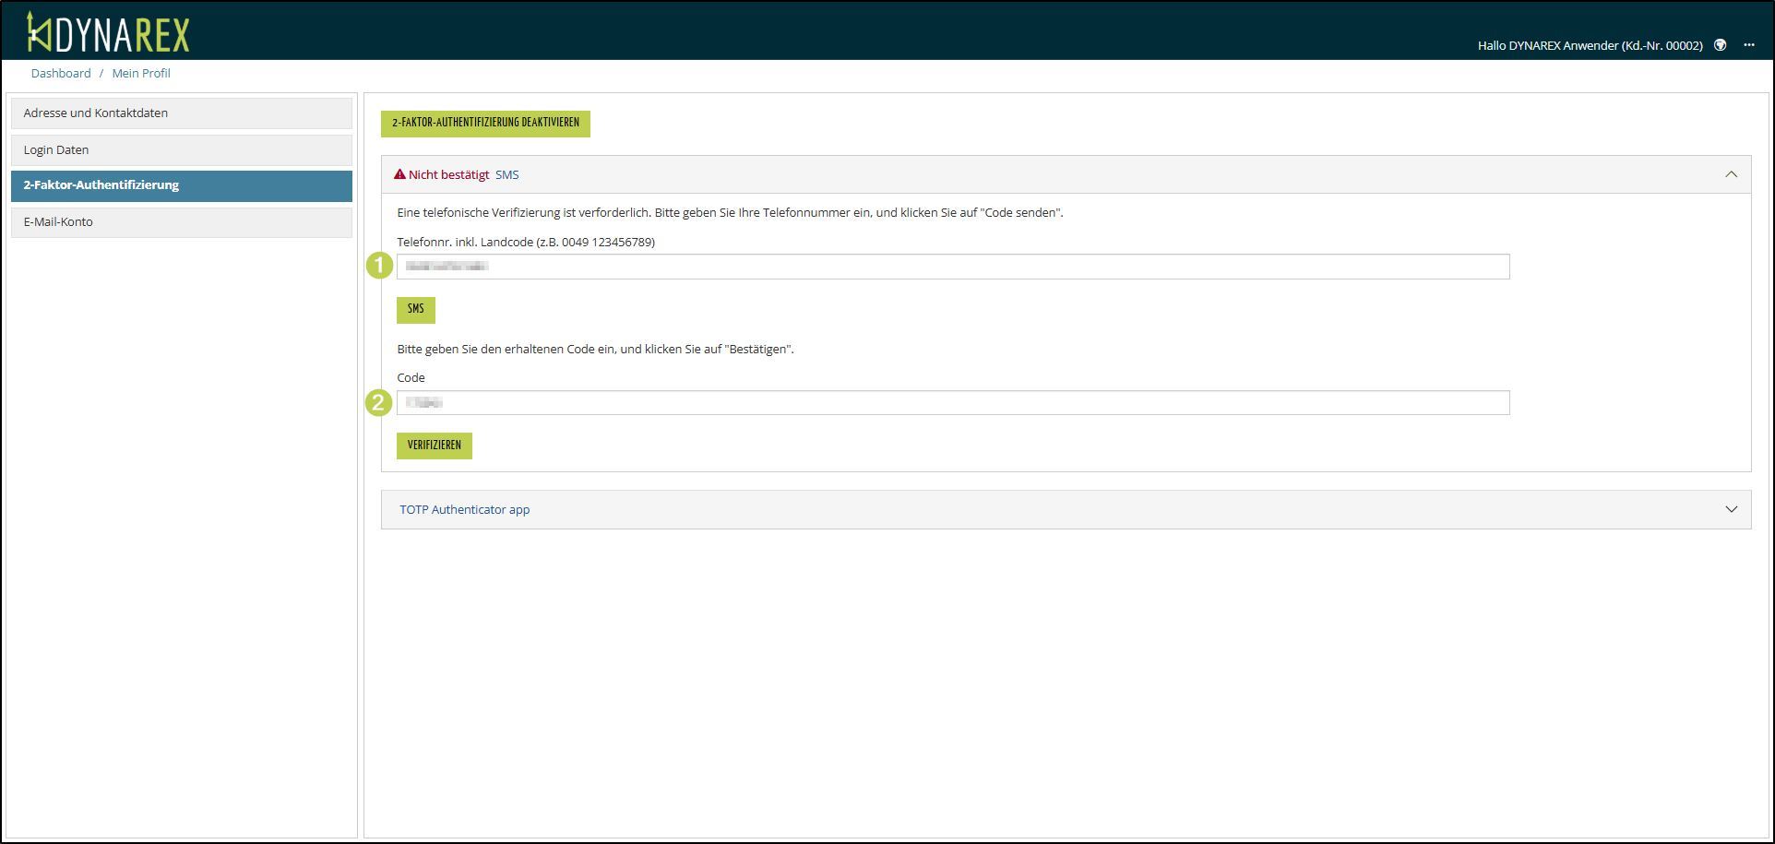Select 2-Faktor-Authentifizierung sidebar item
Screen dimensions: 1775x844
pos(181,185)
